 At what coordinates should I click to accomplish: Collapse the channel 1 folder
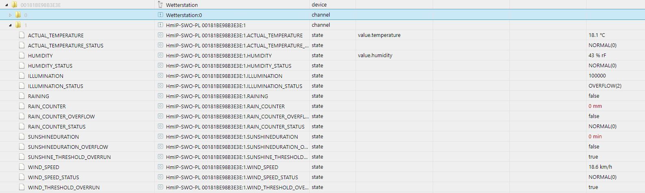point(11,25)
